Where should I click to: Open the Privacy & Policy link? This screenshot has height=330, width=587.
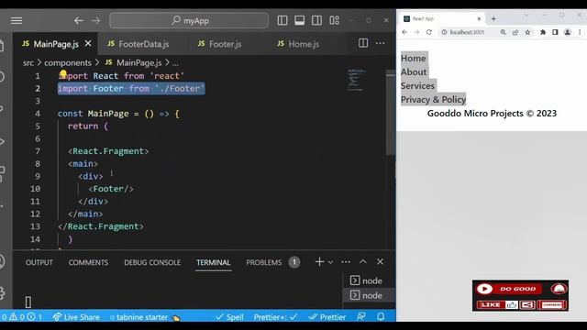pos(434,100)
